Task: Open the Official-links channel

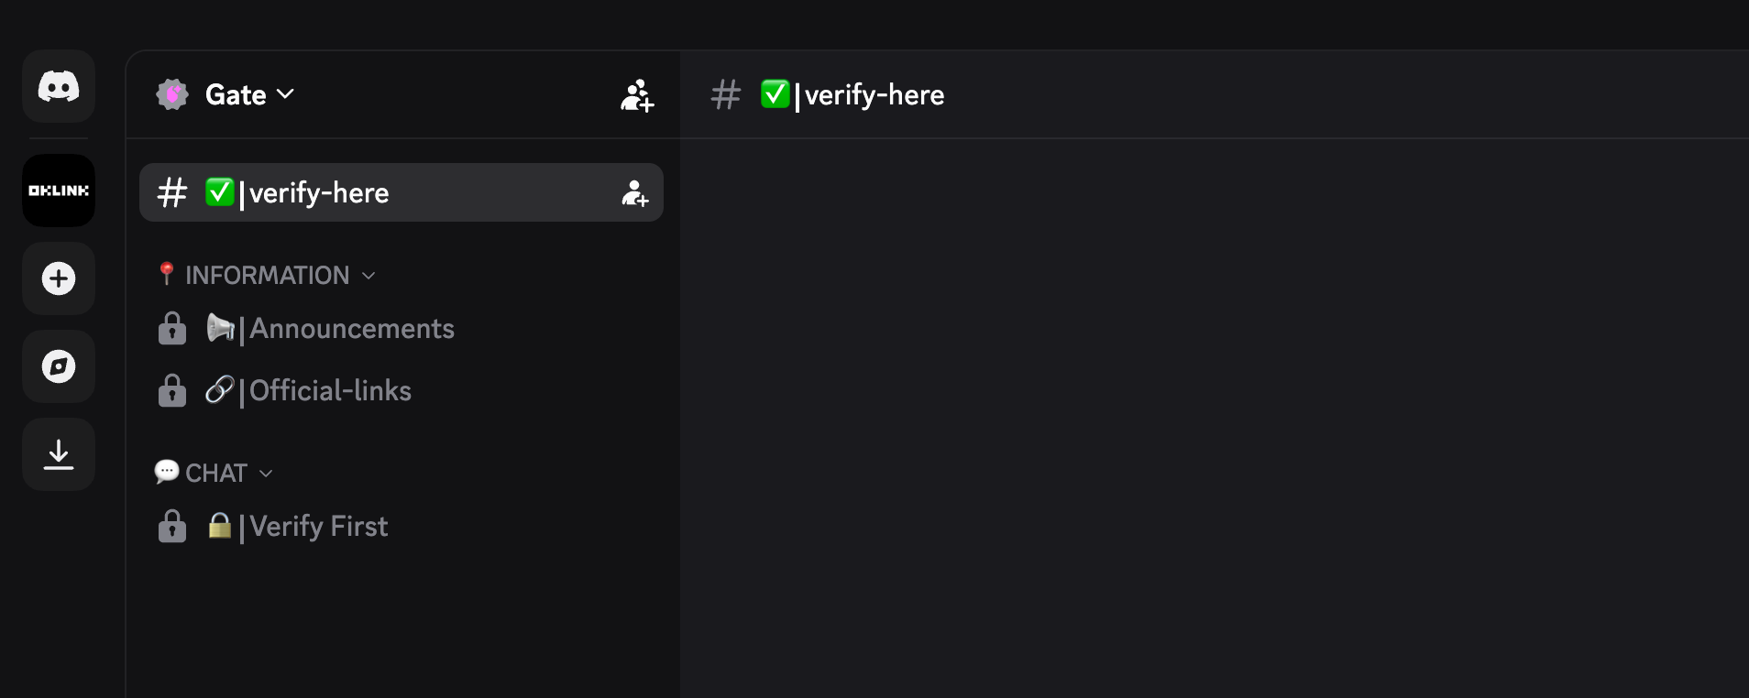Action: 330,391
